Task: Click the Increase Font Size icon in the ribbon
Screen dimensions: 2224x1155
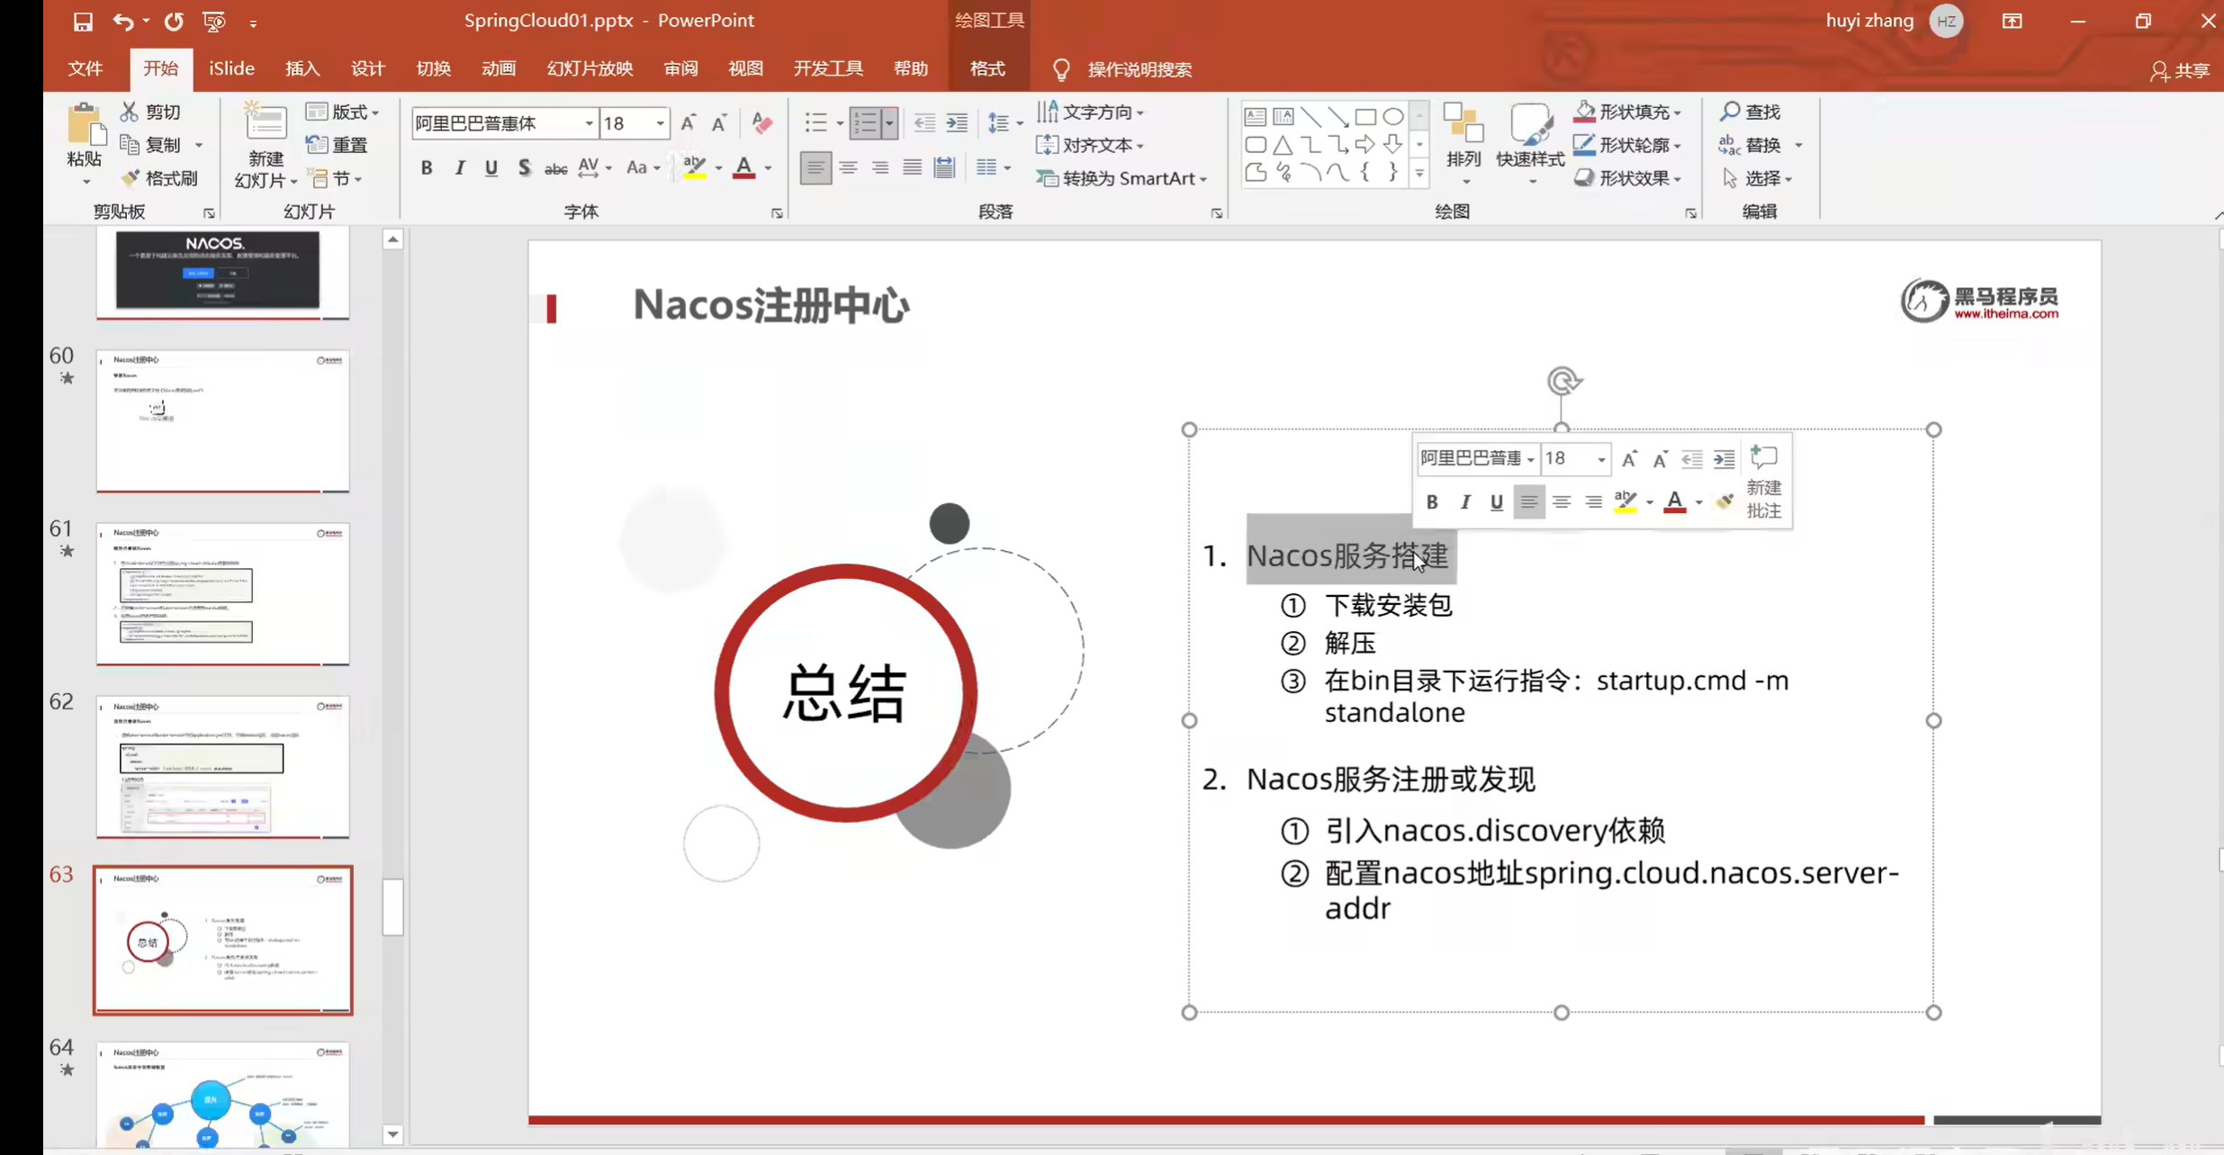Action: pos(688,123)
